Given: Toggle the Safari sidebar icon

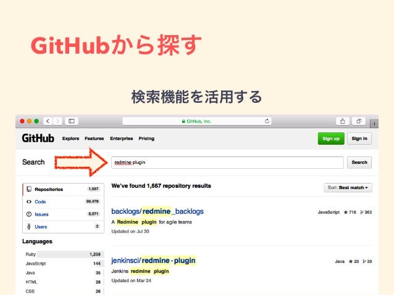Looking at the screenshot, I should (x=72, y=121).
